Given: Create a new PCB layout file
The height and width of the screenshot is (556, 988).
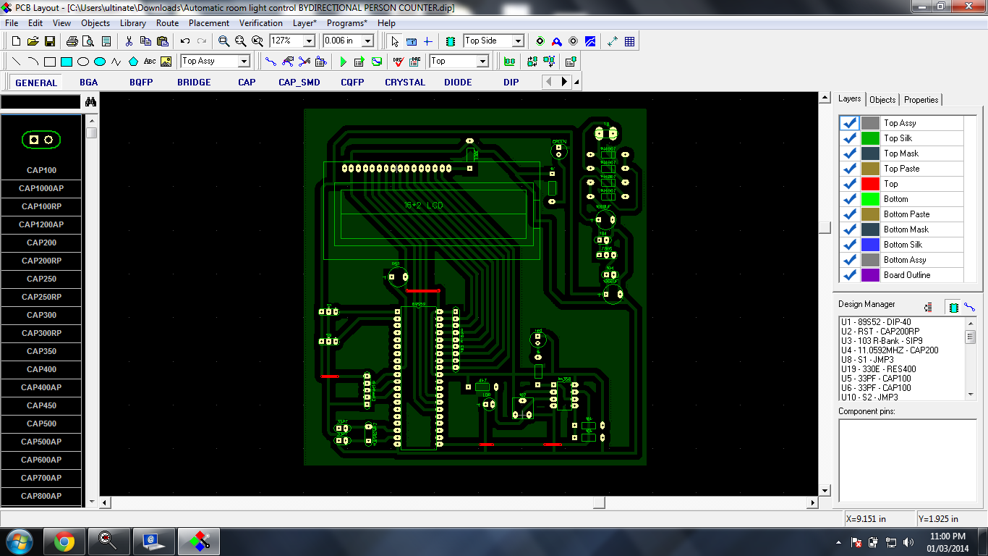Looking at the screenshot, I should click(16, 41).
